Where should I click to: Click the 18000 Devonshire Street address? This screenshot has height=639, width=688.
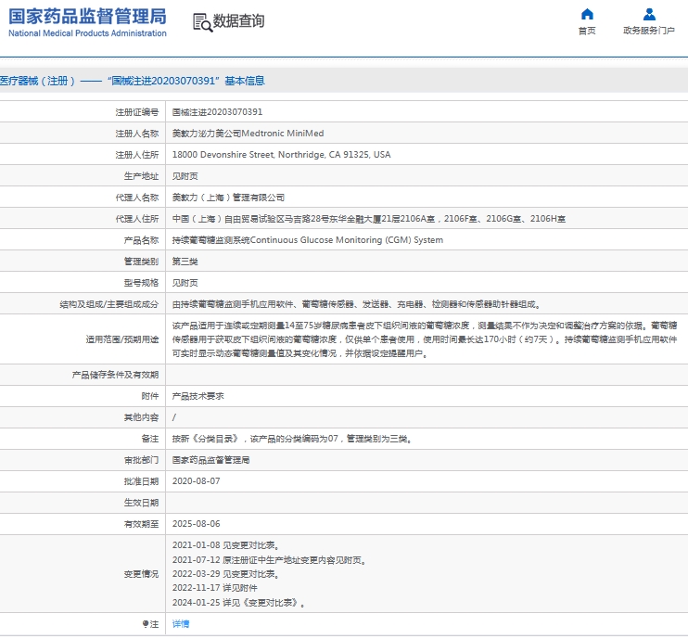(x=281, y=155)
